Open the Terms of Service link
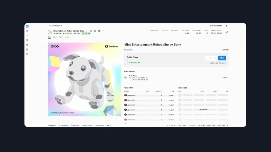Screen dimensions: 271x152 [87, 126]
